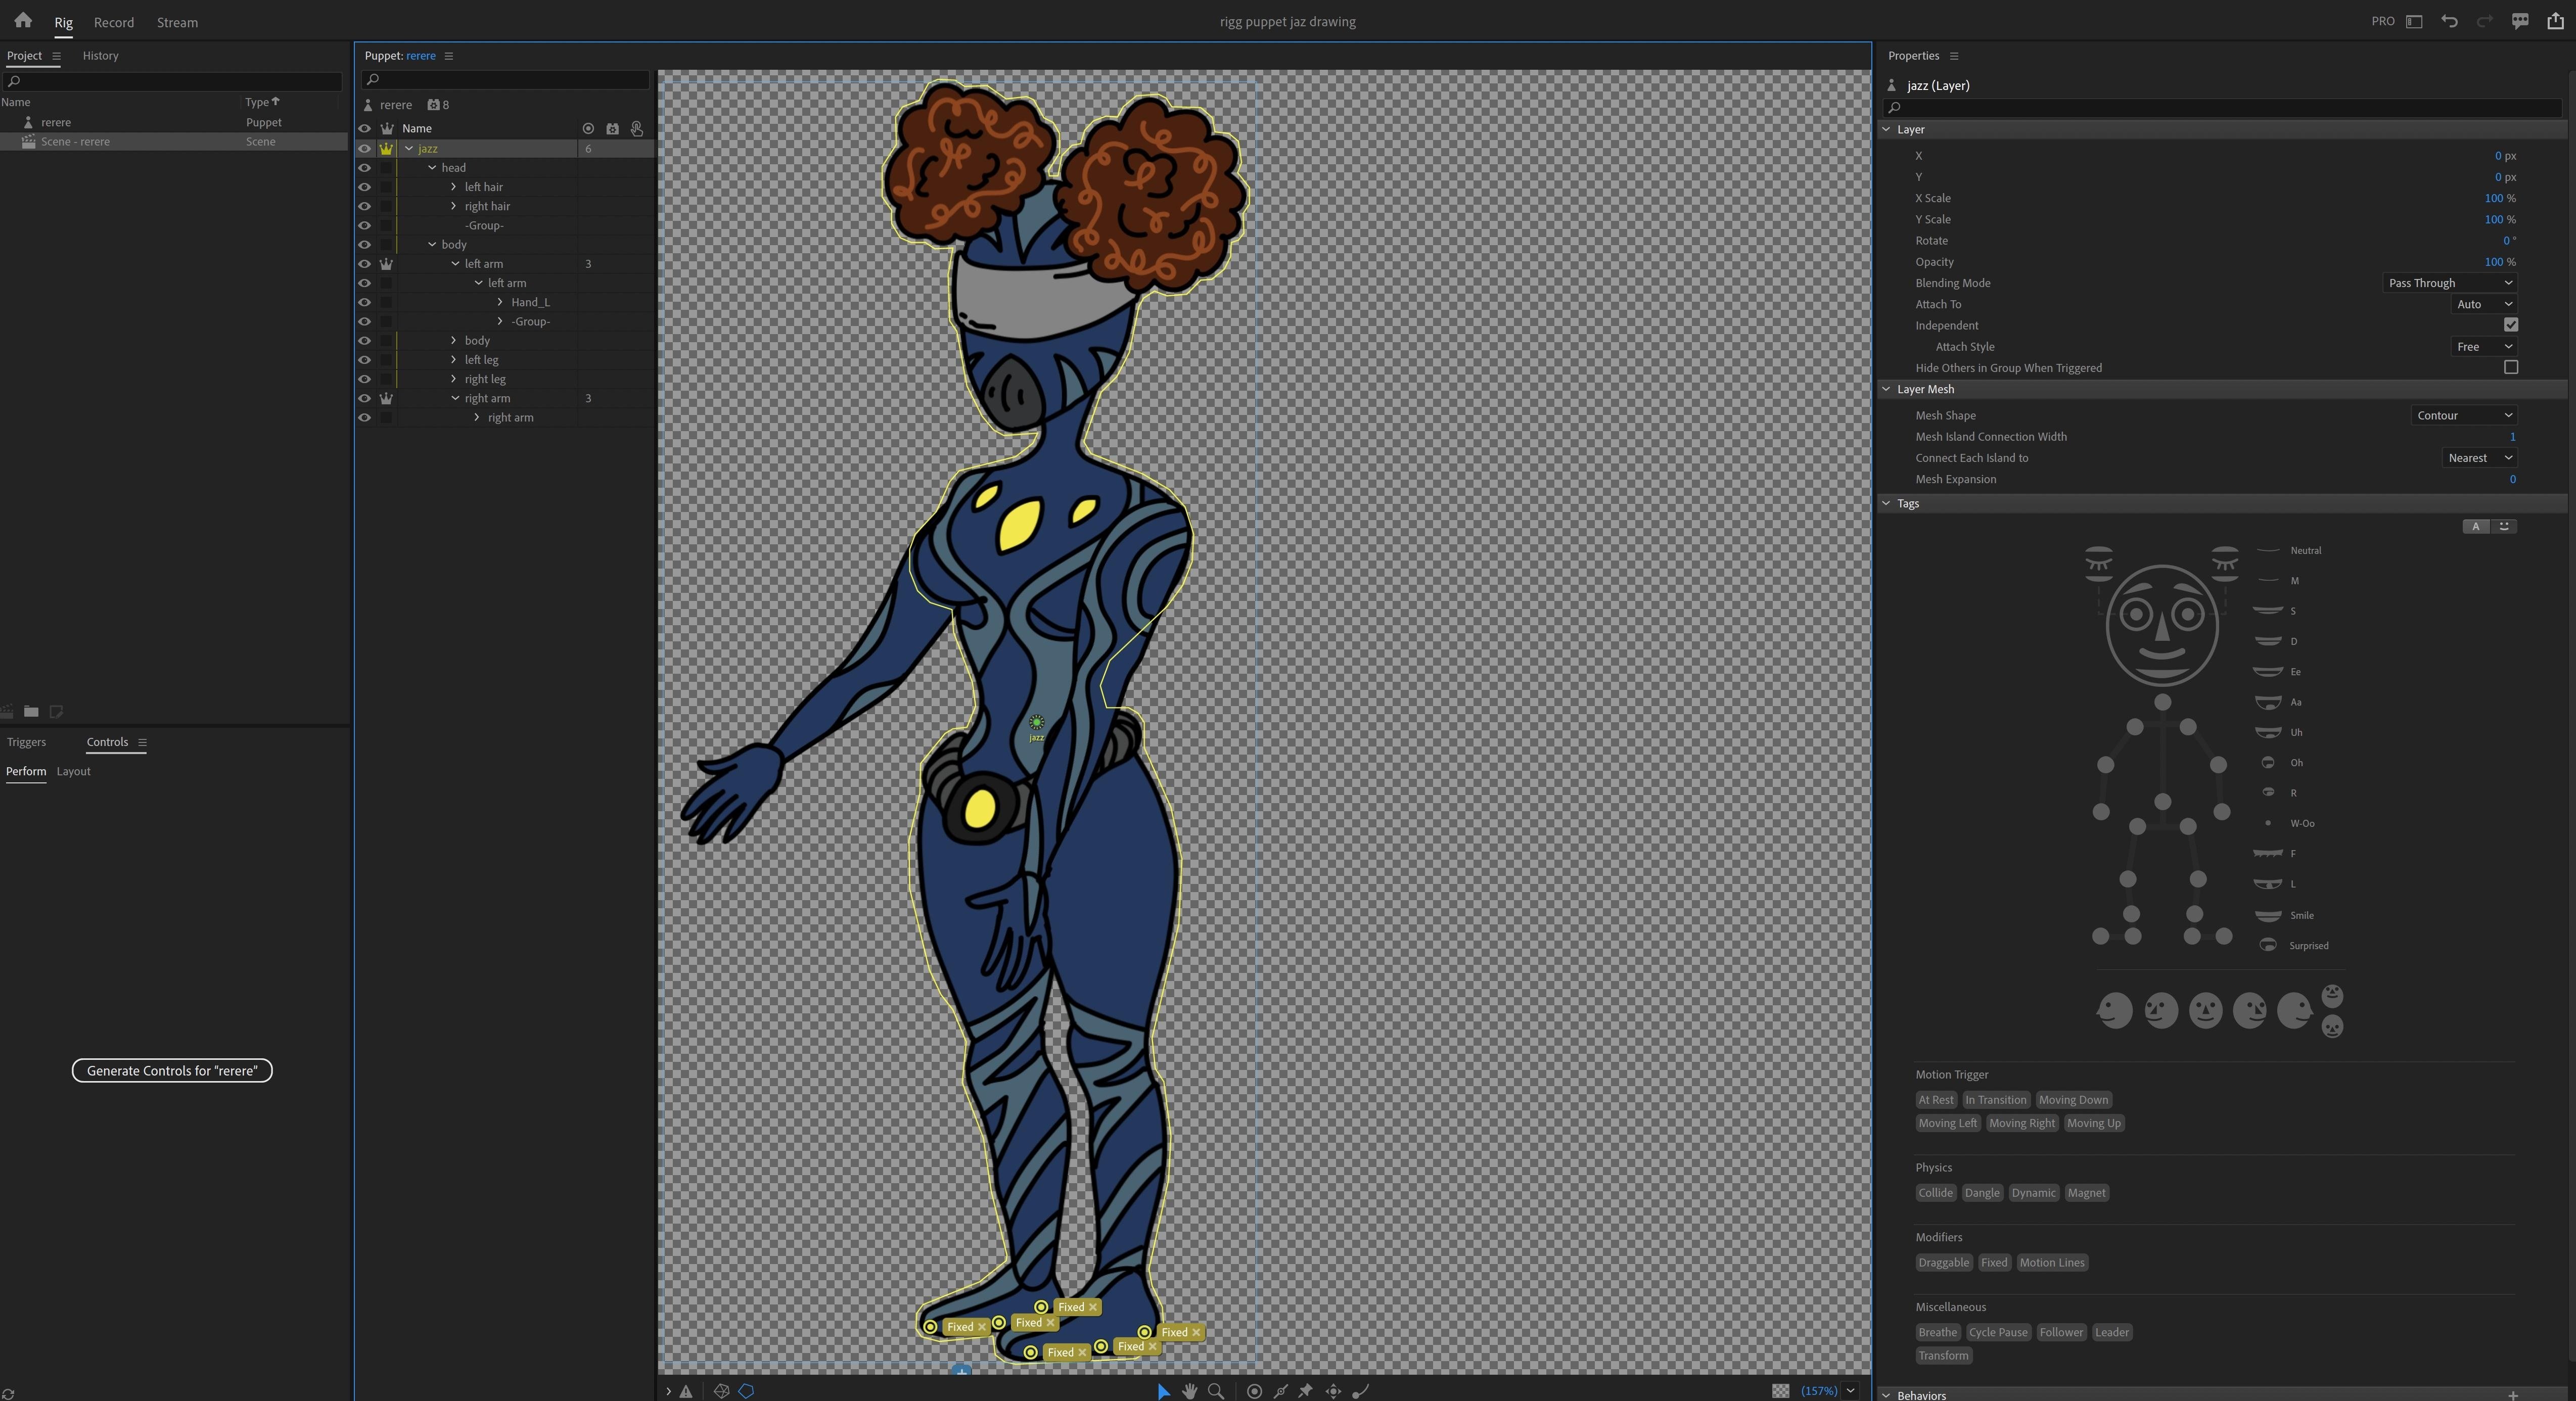Screen dimensions: 2576x1401
Task: Click Generate Controls for "rerere" button
Action: point(172,1071)
